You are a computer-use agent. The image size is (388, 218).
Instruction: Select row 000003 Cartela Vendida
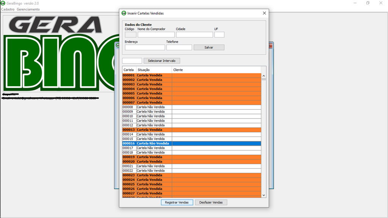tap(191, 84)
